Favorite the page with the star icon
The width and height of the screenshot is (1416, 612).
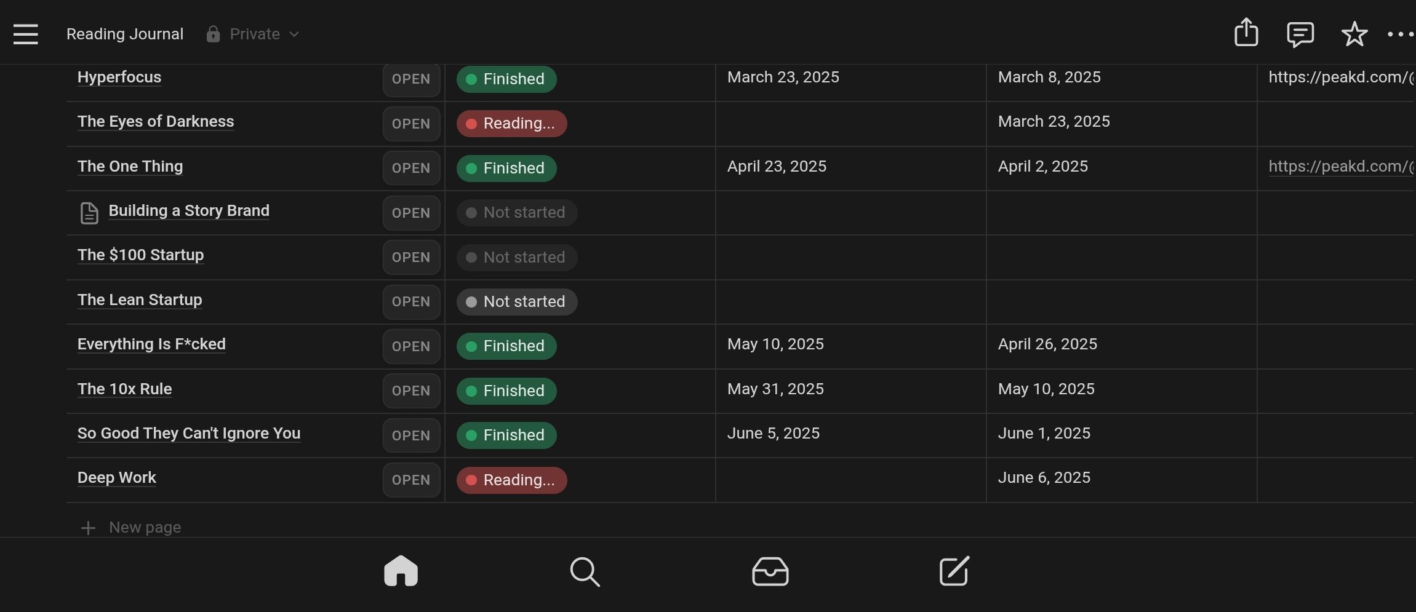[x=1354, y=34]
